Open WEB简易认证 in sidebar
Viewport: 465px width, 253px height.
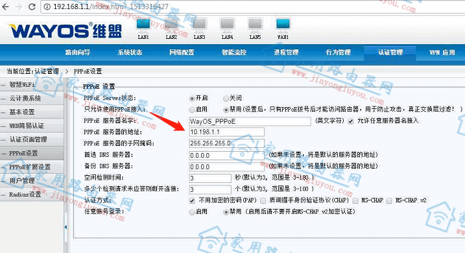pyautogui.click(x=32, y=126)
